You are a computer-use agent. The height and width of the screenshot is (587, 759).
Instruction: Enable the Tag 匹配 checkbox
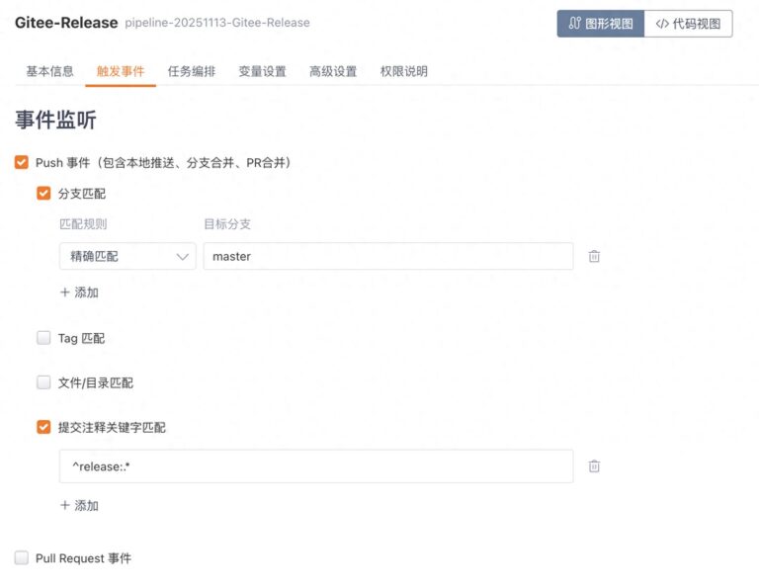(43, 338)
